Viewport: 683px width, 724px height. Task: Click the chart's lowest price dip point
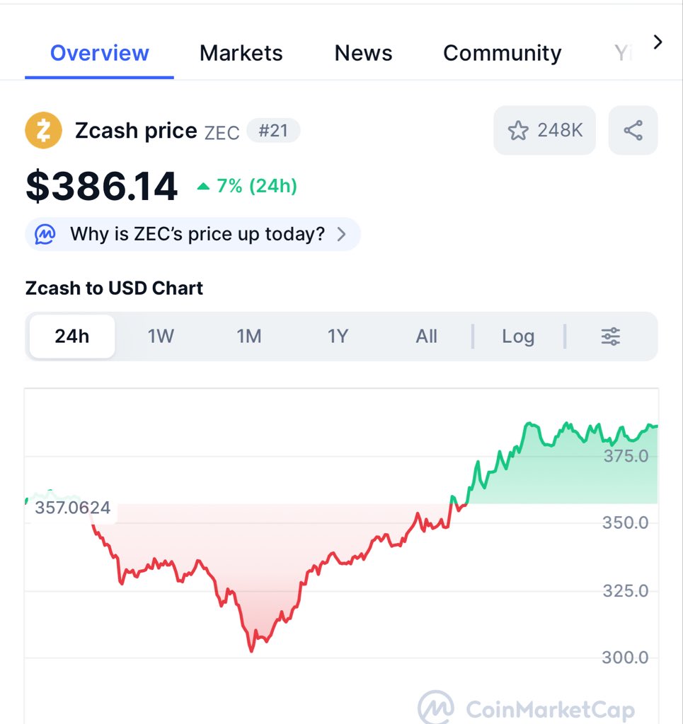pos(251,650)
